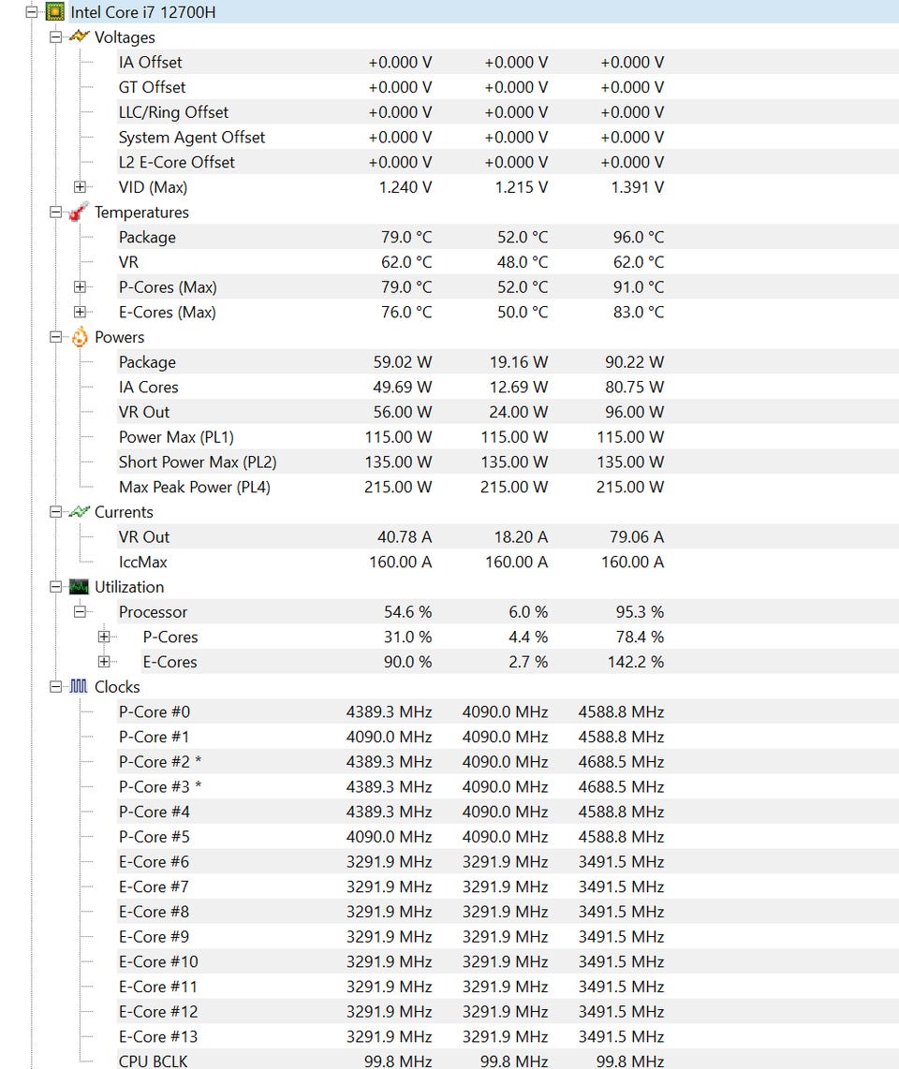Collapse the Clocks section
Image resolution: width=899 pixels, height=1069 pixels.
(56, 687)
